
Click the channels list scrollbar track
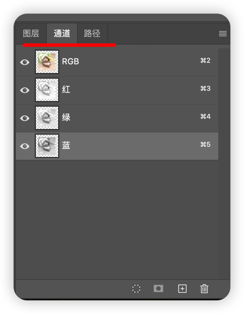(x=224, y=163)
